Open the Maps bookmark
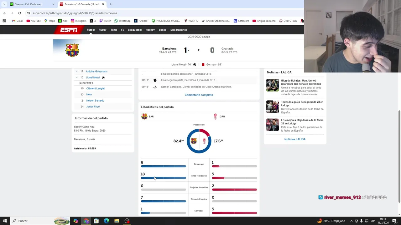 pyautogui.click(x=49, y=21)
